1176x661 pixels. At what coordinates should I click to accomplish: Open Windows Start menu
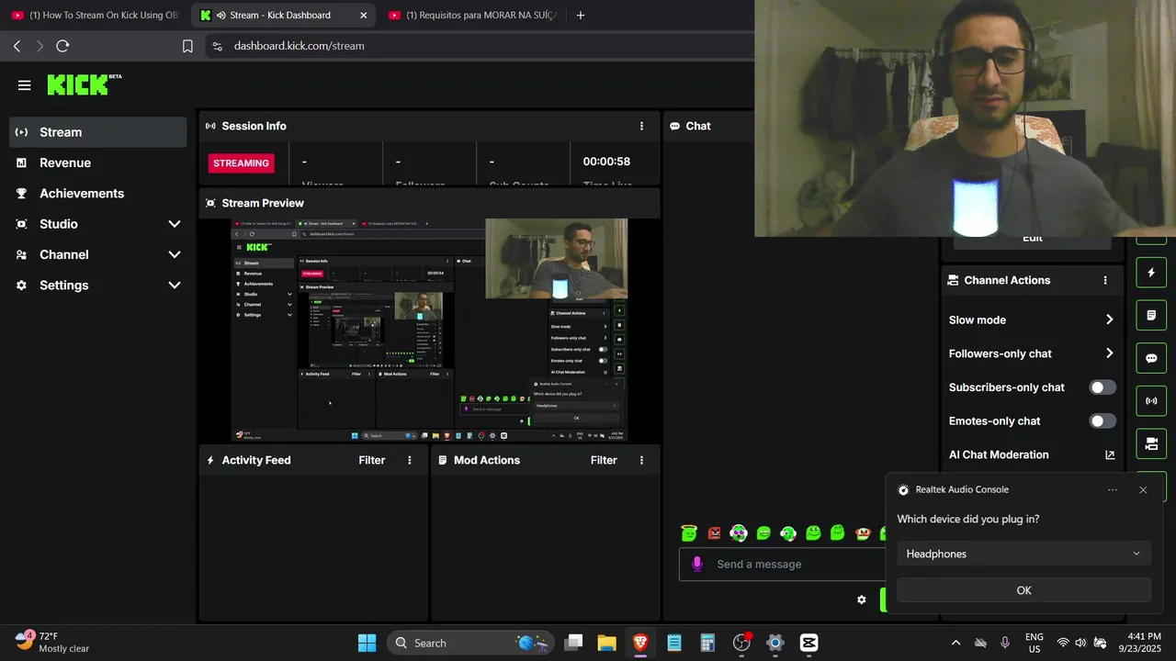[x=367, y=643]
